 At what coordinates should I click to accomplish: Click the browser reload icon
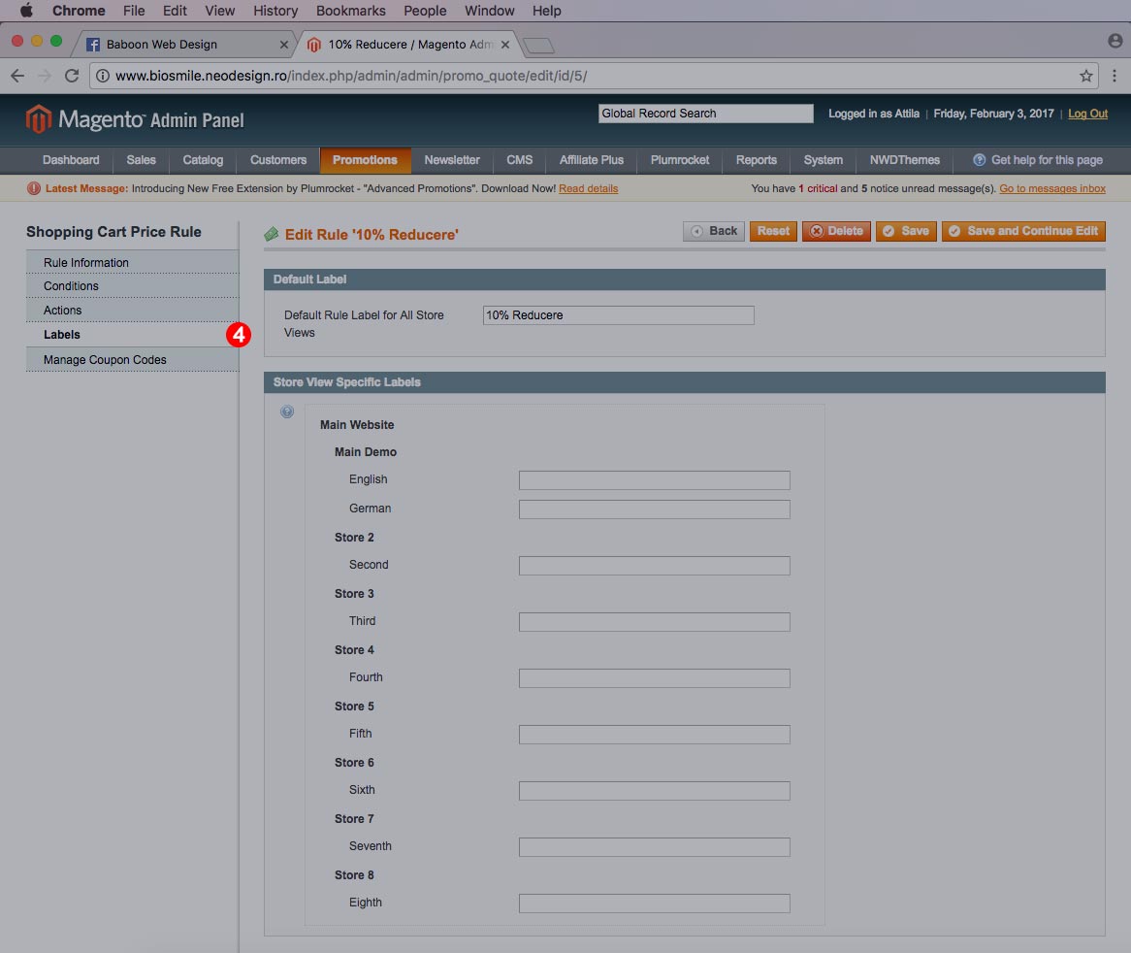(x=71, y=76)
